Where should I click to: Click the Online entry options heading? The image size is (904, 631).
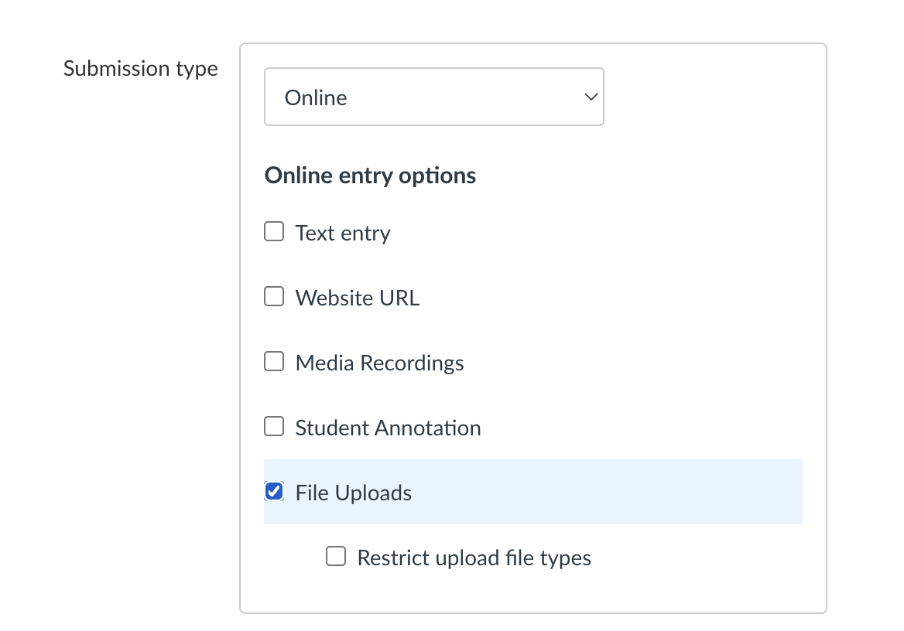coord(369,176)
